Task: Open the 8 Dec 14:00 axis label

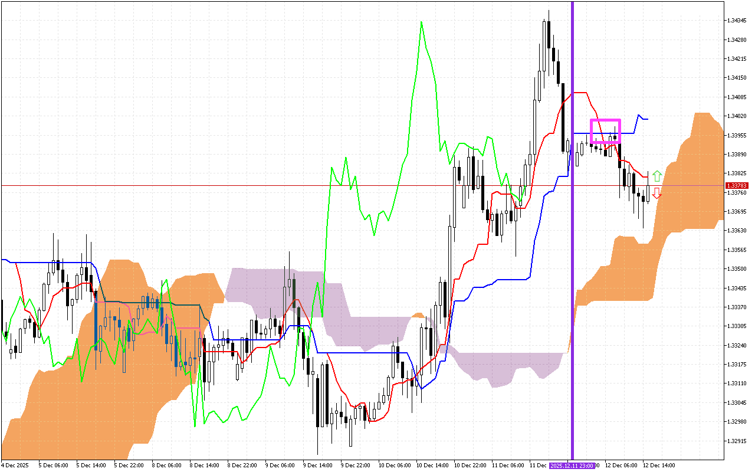Action: click(203, 466)
